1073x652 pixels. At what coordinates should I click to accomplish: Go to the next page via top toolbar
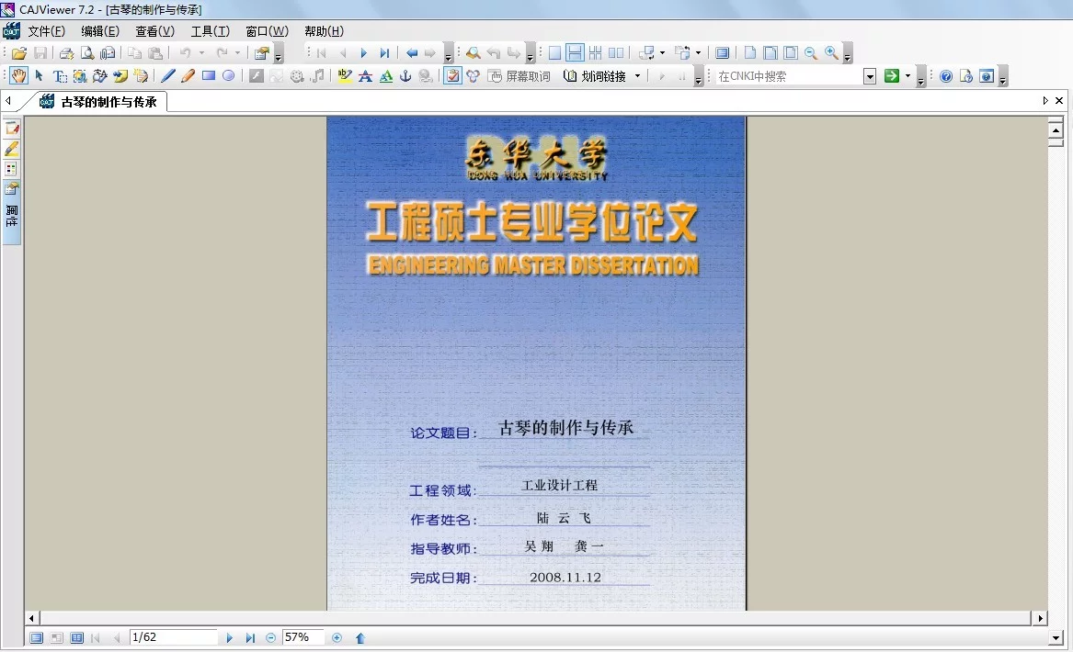point(363,53)
